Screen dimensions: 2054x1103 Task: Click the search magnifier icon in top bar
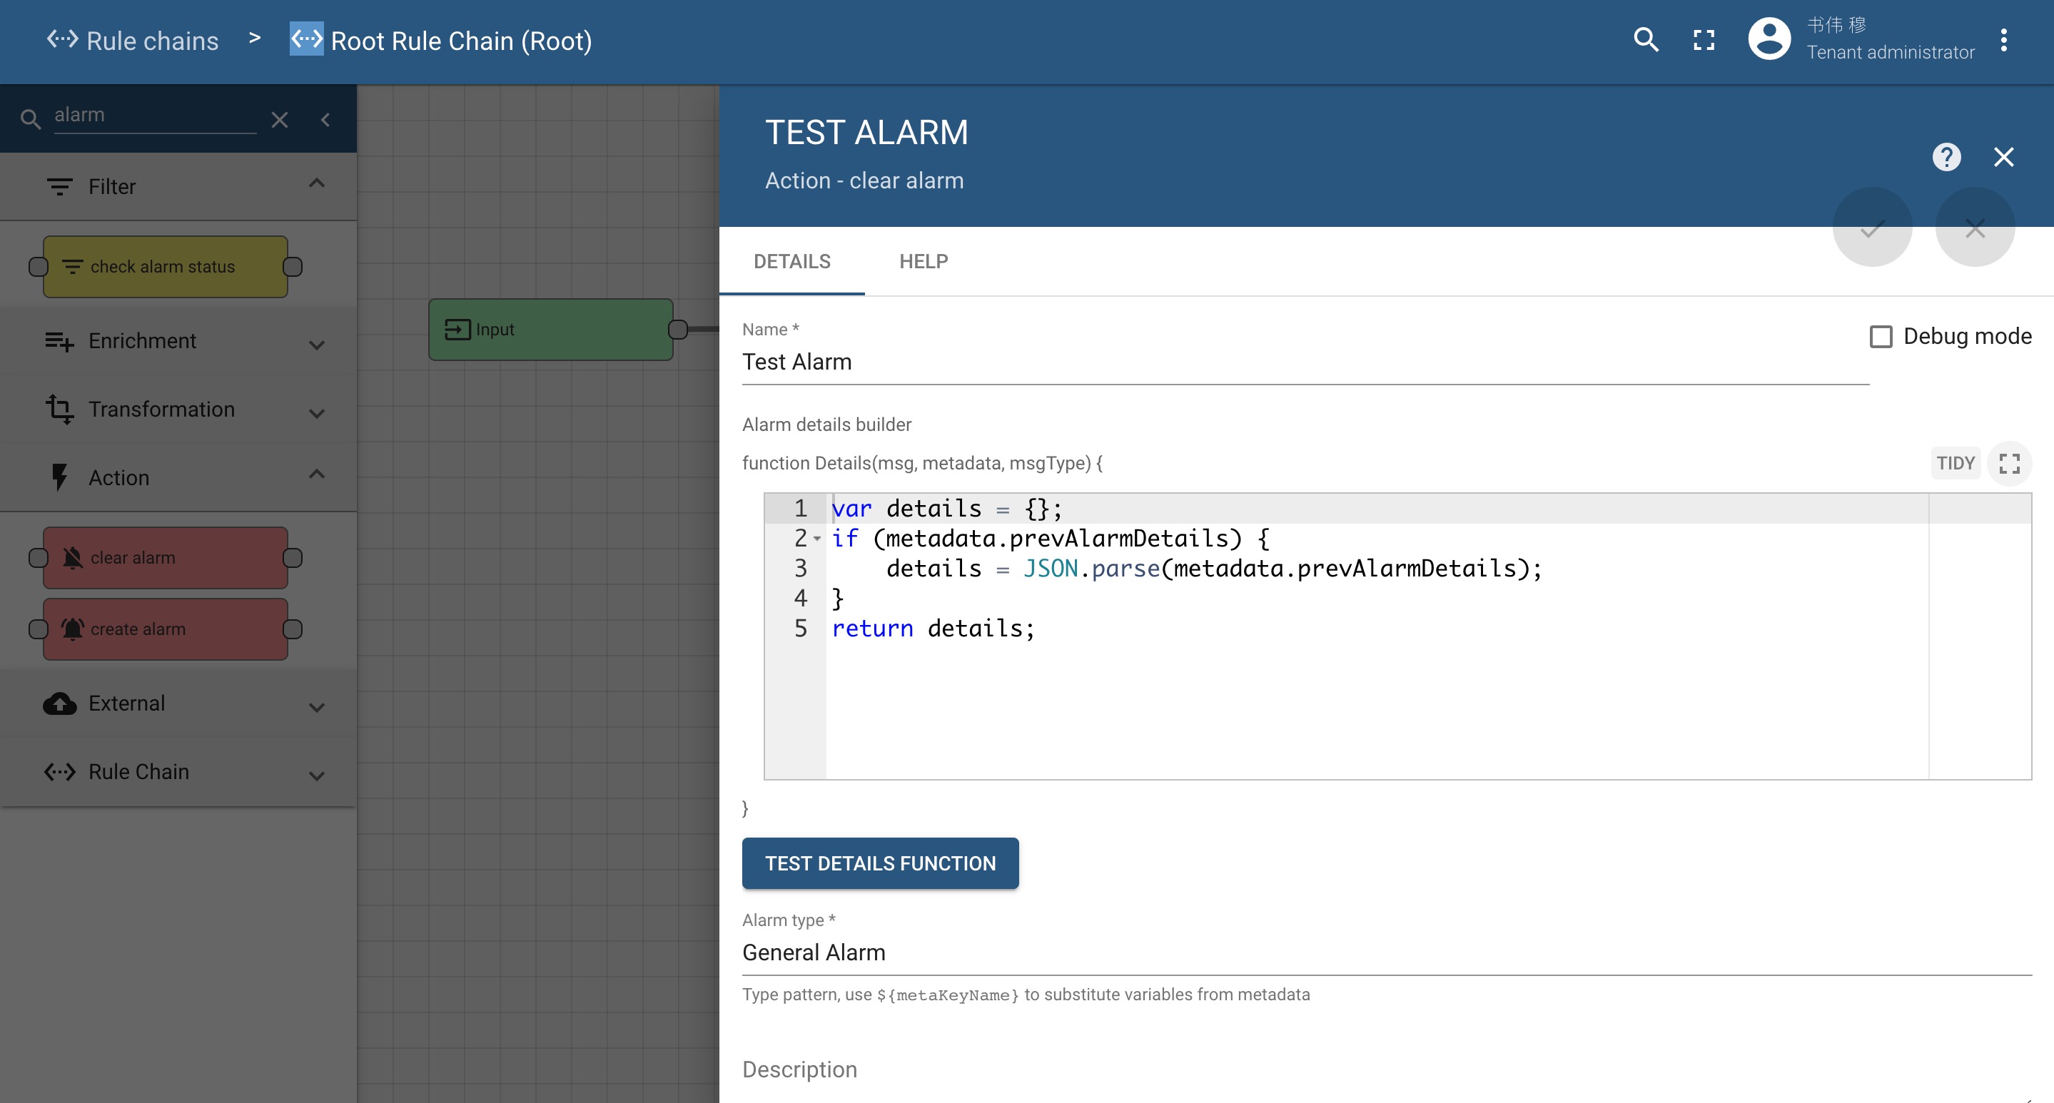[1645, 40]
